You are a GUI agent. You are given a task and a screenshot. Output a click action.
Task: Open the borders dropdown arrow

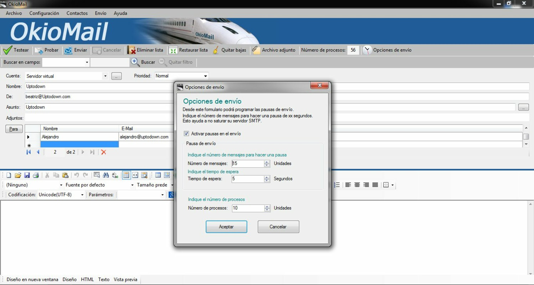(x=392, y=185)
